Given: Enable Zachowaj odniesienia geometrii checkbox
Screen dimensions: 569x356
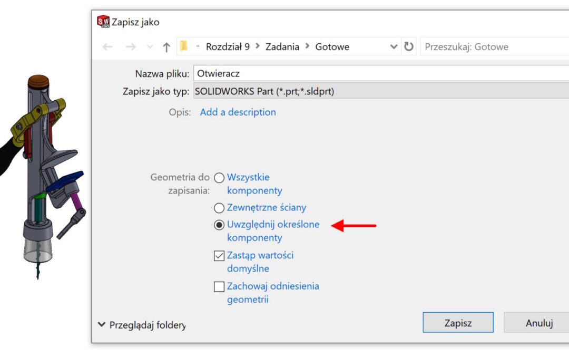Looking at the screenshot, I should 219,287.
